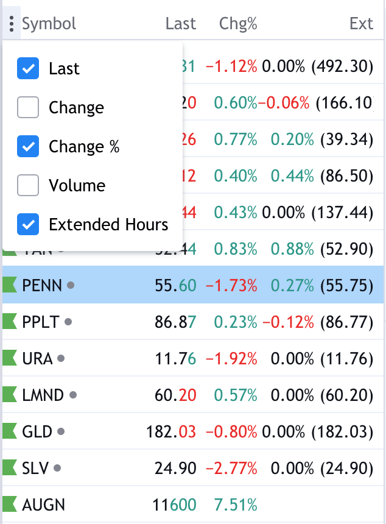386x524 pixels.
Task: Enable the Change column checkbox
Action: coord(28,107)
